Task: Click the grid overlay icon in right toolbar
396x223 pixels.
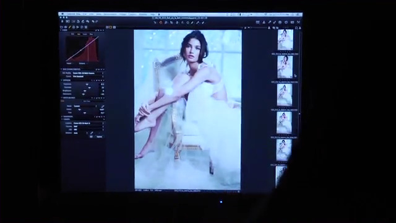Action: pos(257,22)
